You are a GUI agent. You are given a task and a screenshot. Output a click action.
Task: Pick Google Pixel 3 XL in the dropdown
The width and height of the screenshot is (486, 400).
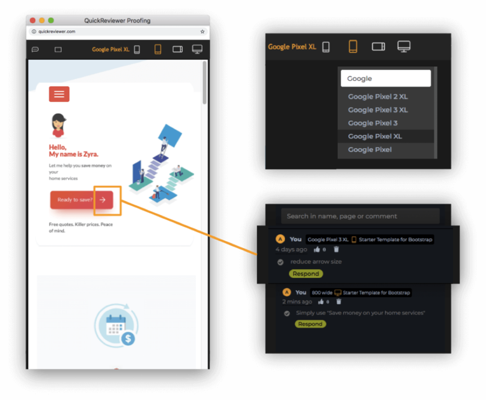378,110
